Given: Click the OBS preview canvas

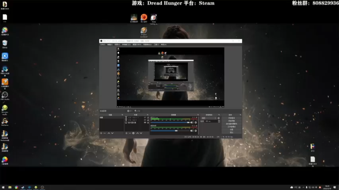Looking at the screenshot, I should 170,77.
